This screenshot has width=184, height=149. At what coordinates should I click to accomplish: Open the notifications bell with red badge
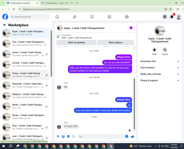point(172,17)
